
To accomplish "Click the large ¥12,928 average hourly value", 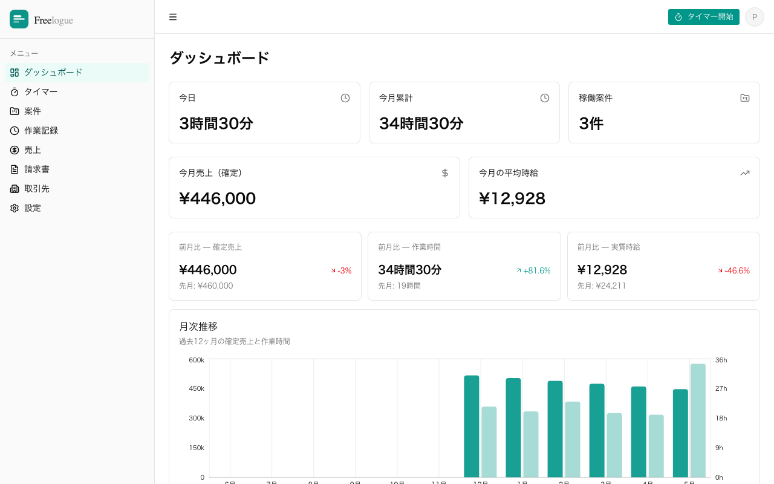I will (512, 198).
